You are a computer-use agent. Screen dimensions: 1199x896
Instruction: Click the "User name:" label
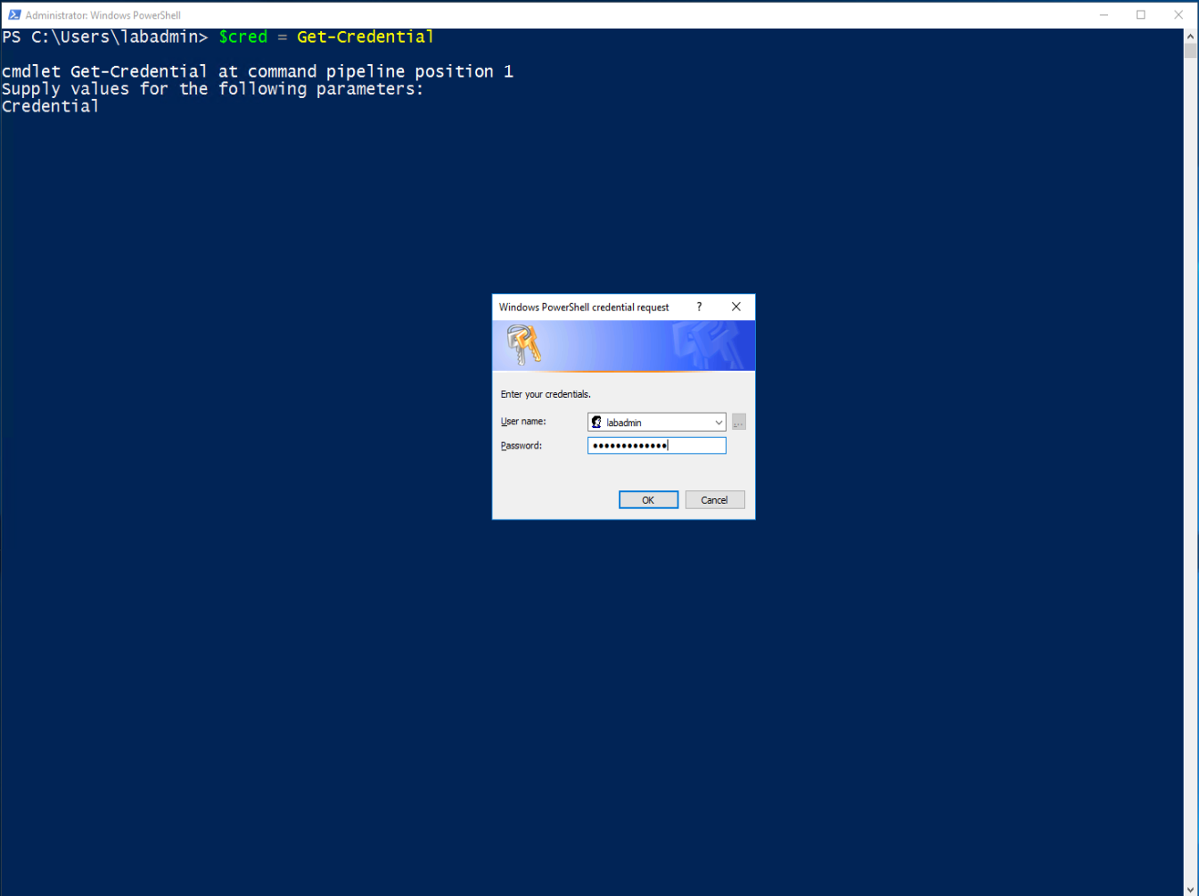(x=523, y=422)
